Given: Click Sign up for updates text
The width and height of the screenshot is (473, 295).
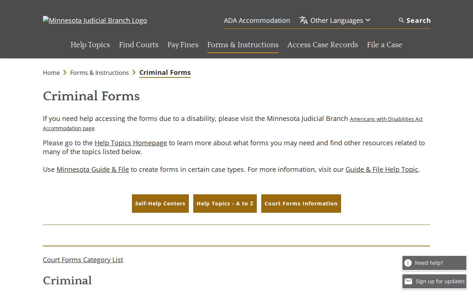Looking at the screenshot, I should point(440,281).
